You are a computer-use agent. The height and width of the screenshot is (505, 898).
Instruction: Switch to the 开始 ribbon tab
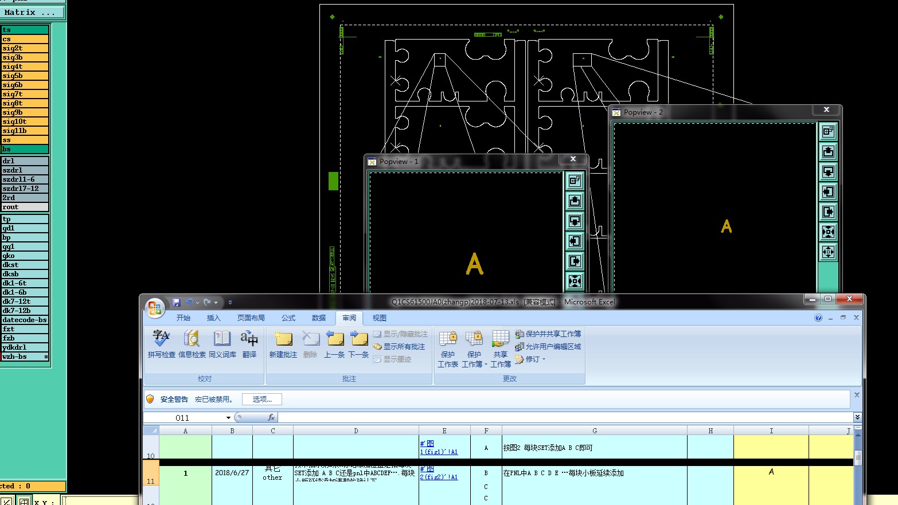coord(183,318)
